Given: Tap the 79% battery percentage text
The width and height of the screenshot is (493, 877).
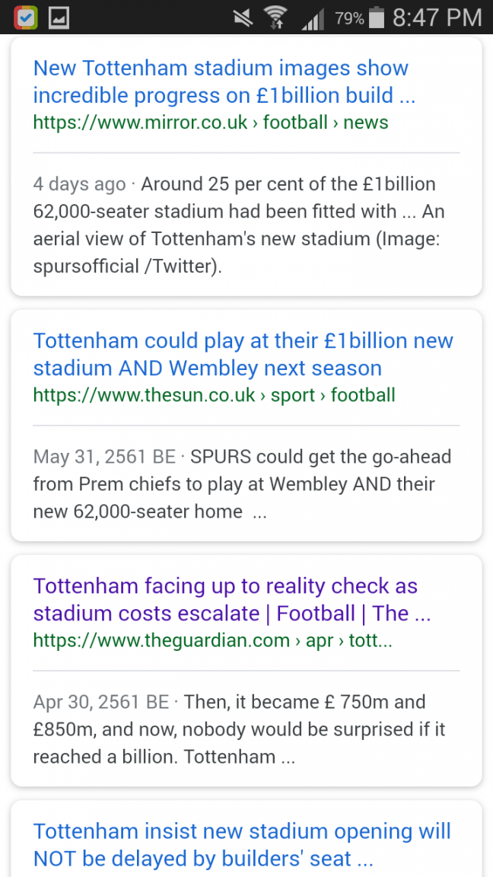Looking at the screenshot, I should coord(349,18).
